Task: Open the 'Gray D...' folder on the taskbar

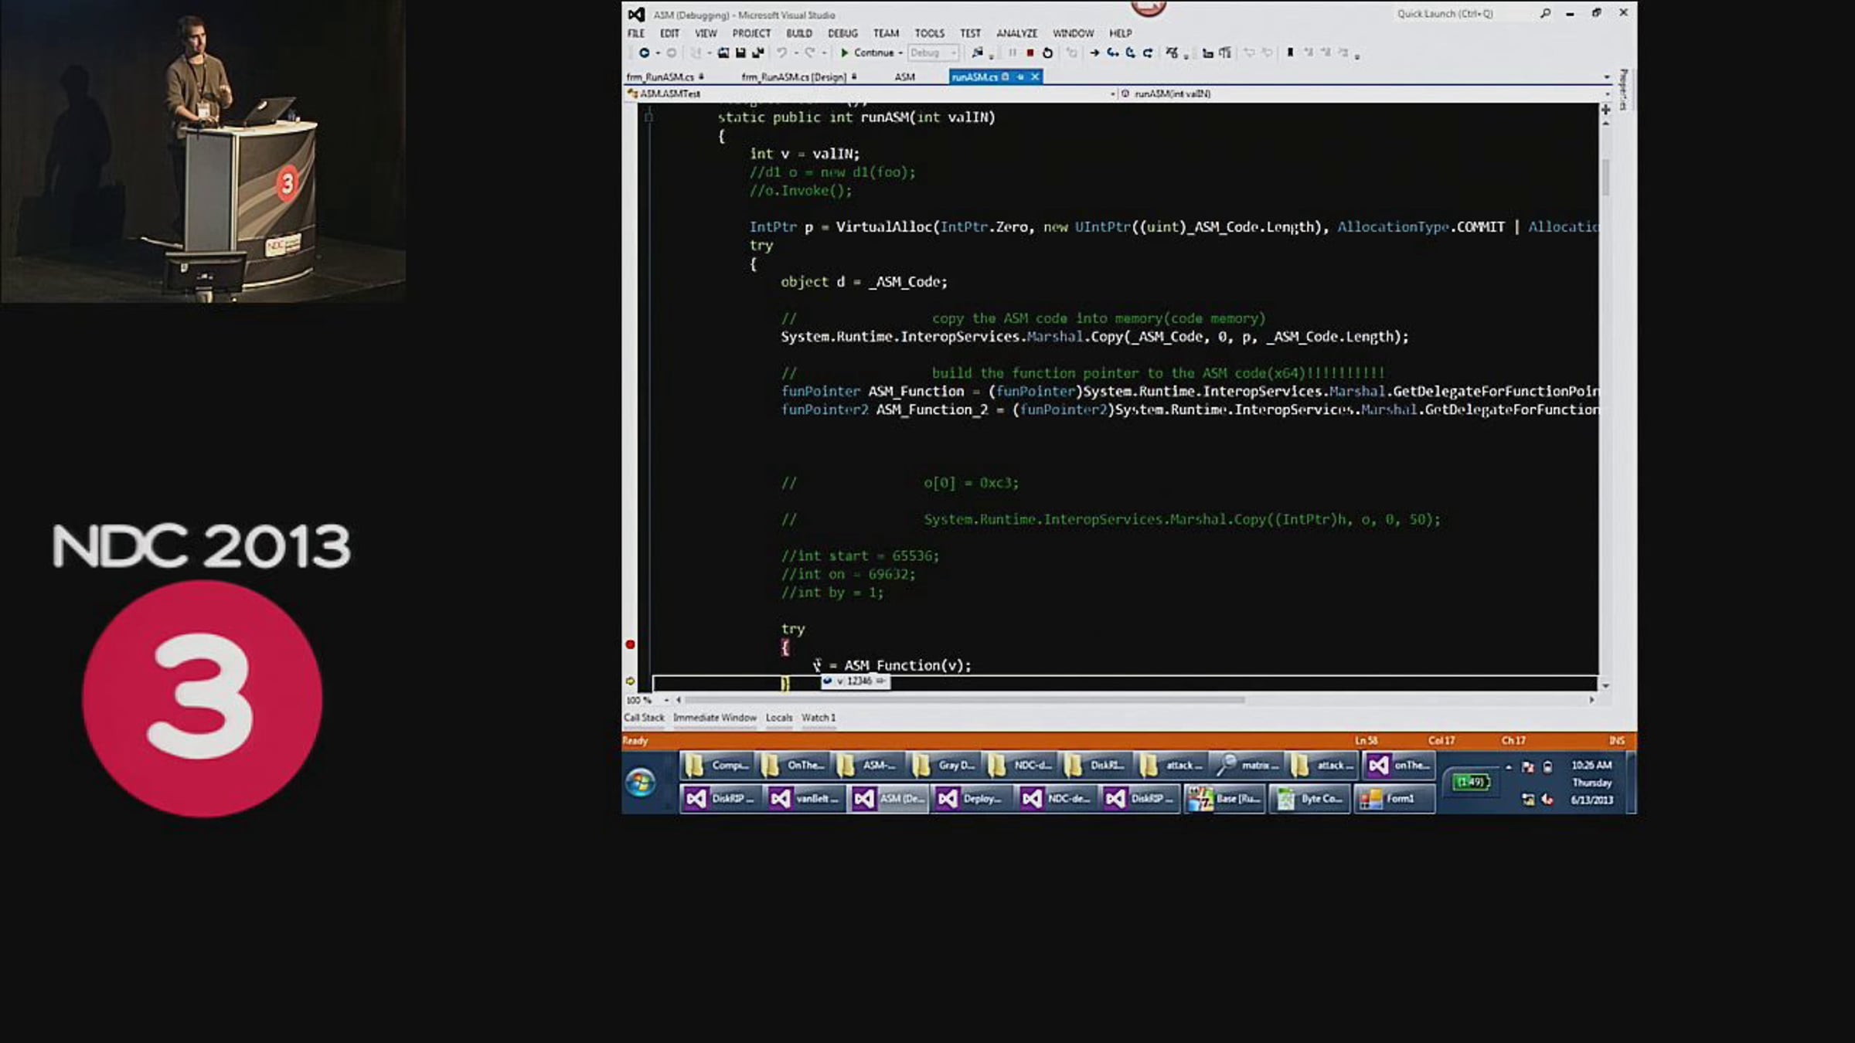Action: [x=945, y=766]
